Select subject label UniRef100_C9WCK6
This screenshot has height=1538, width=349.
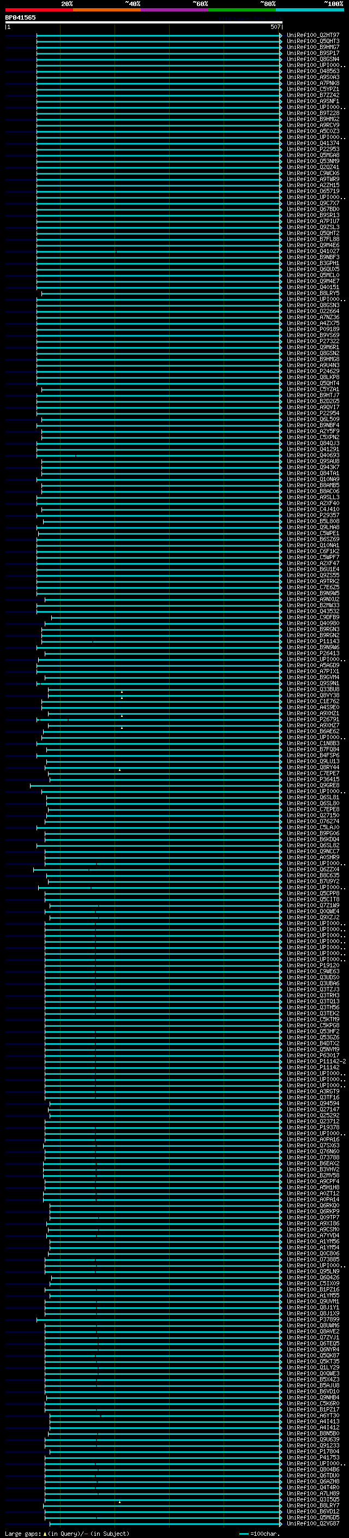pyautogui.click(x=313, y=173)
